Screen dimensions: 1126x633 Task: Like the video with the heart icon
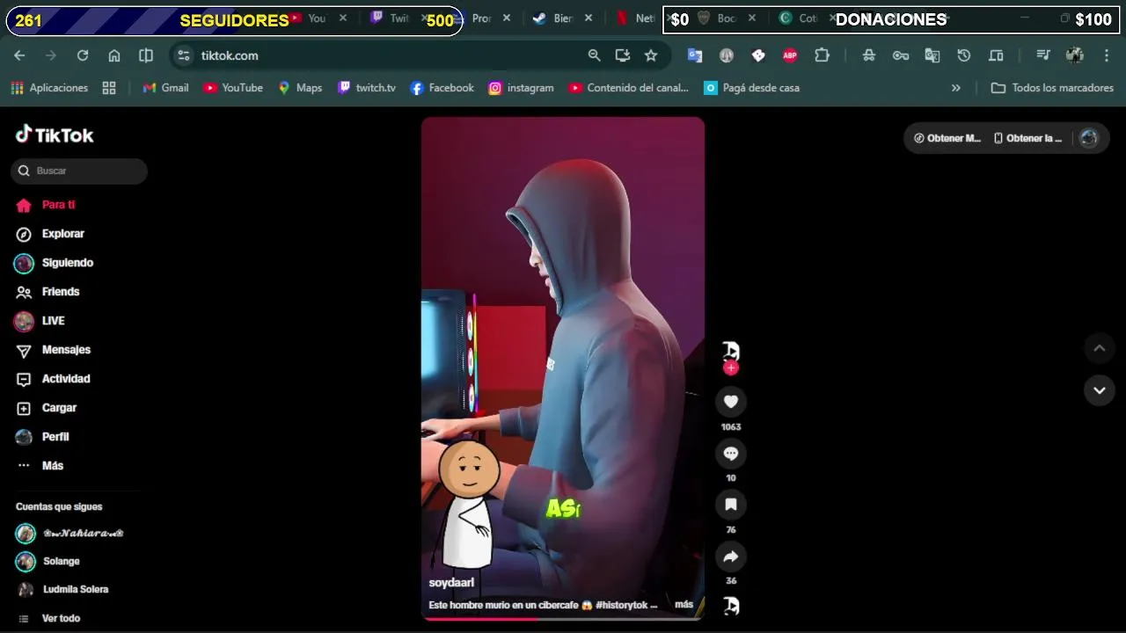click(730, 402)
